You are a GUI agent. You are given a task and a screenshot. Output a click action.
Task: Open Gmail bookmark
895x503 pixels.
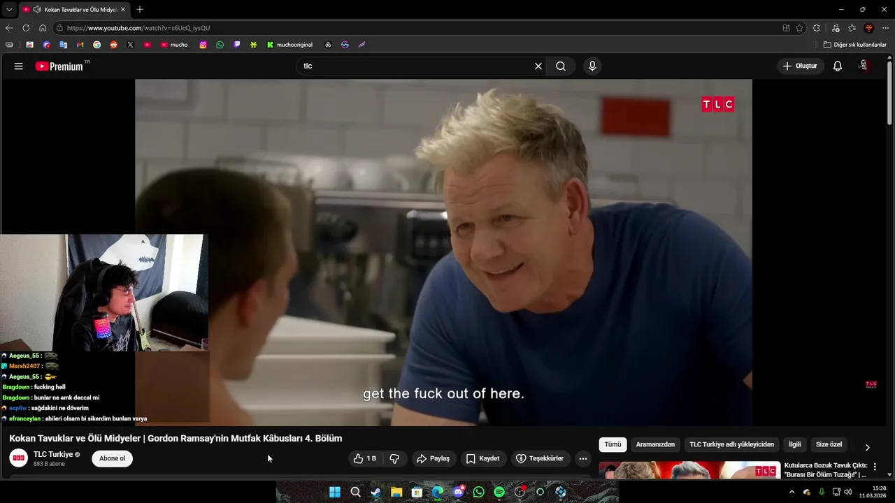click(80, 45)
